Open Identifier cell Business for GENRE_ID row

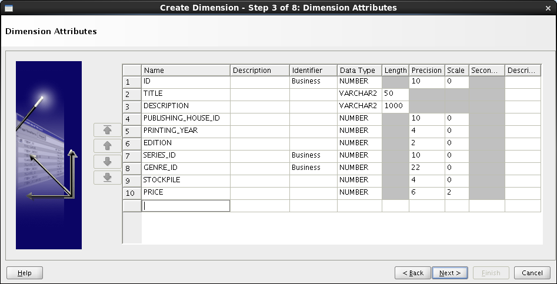tap(313, 169)
